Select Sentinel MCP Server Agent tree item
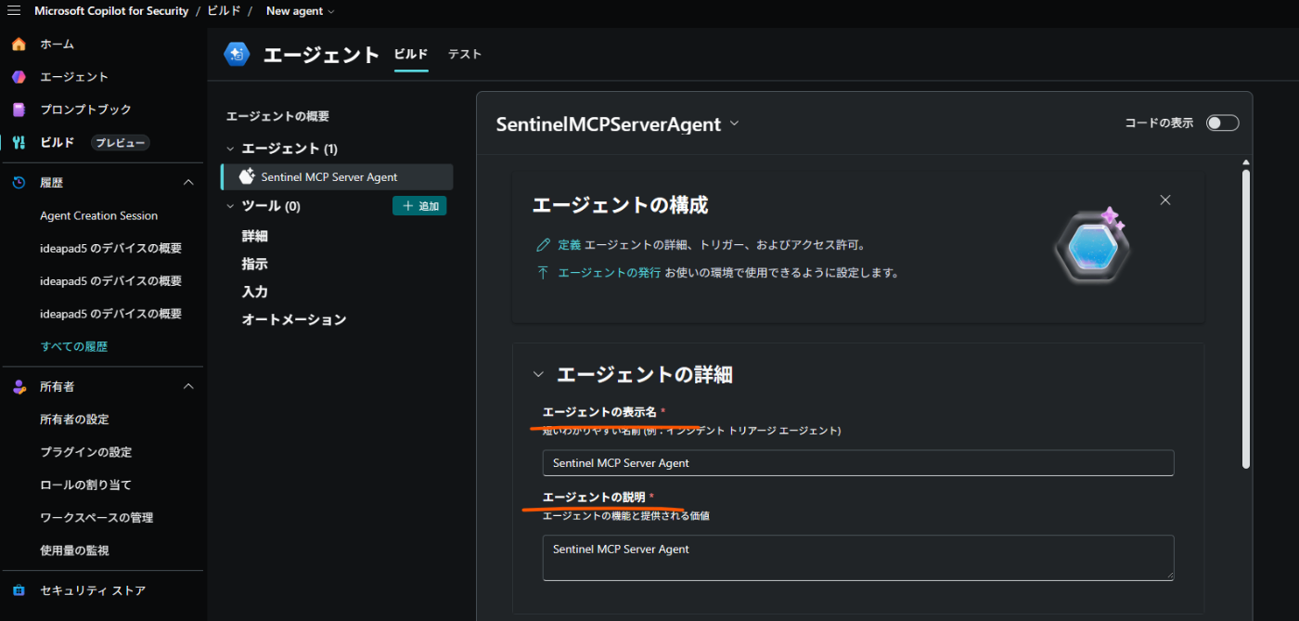 (337, 176)
